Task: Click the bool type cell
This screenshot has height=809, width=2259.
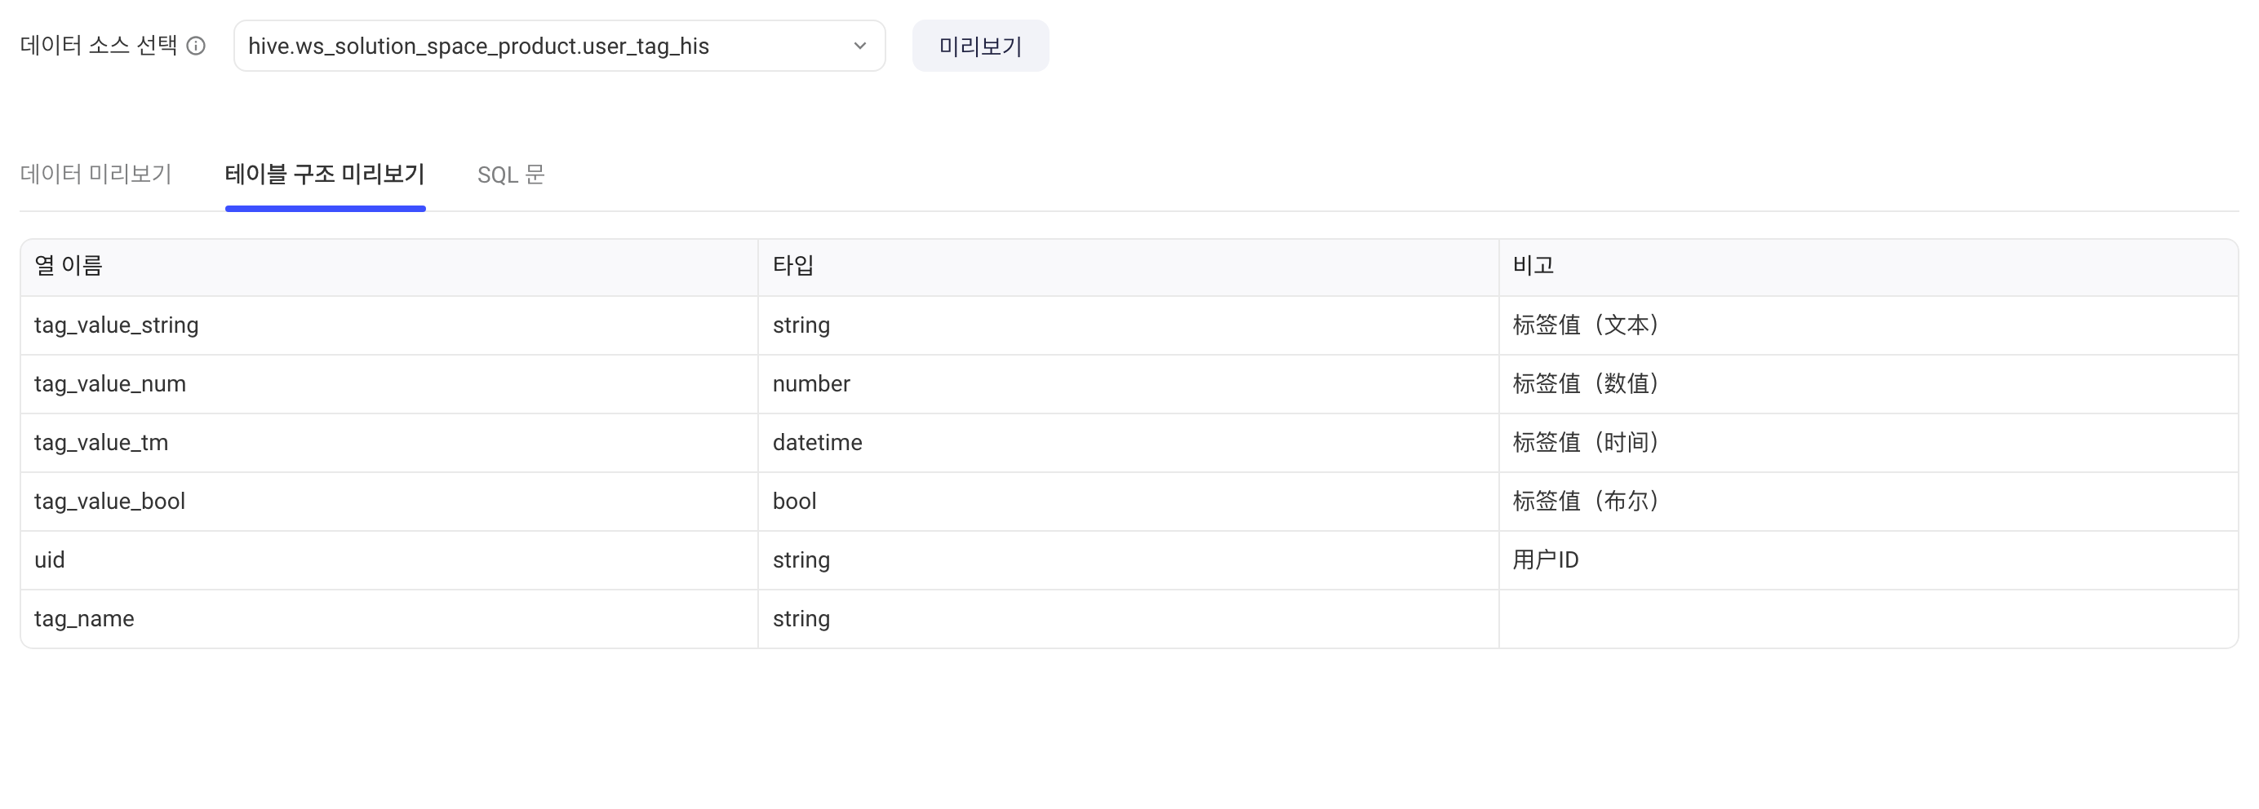Action: (x=1128, y=502)
